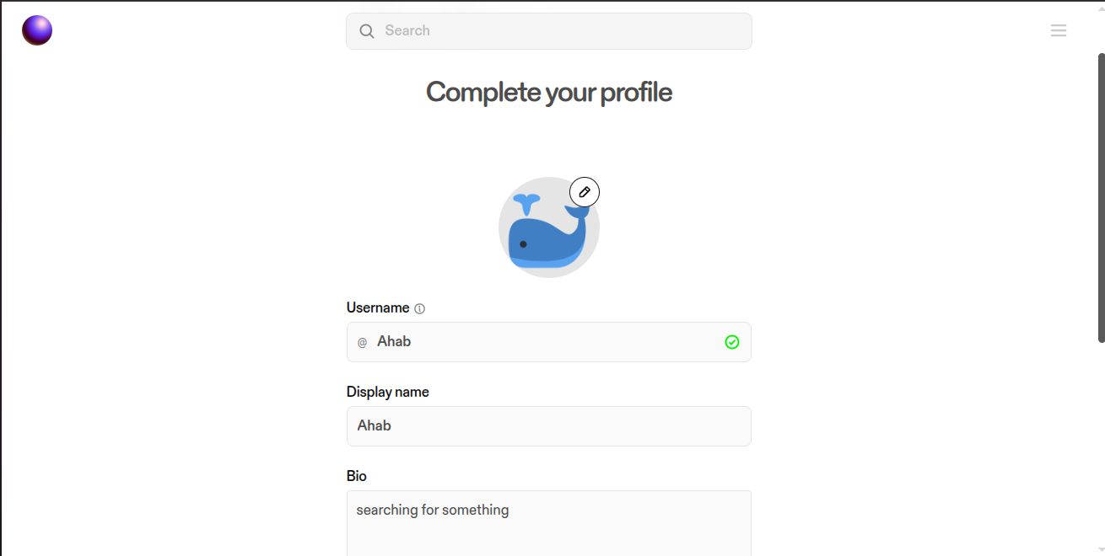The width and height of the screenshot is (1105, 556).
Task: Open the hamburger menu
Action: (x=1059, y=30)
